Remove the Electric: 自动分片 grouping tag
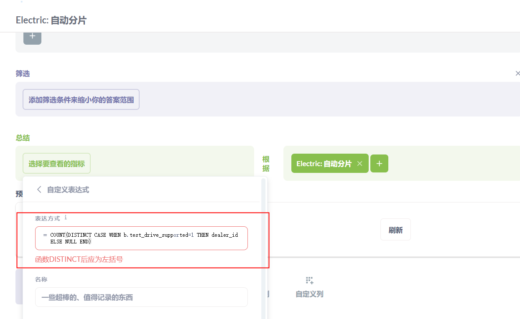Viewport: 520px width, 319px height. pos(359,164)
